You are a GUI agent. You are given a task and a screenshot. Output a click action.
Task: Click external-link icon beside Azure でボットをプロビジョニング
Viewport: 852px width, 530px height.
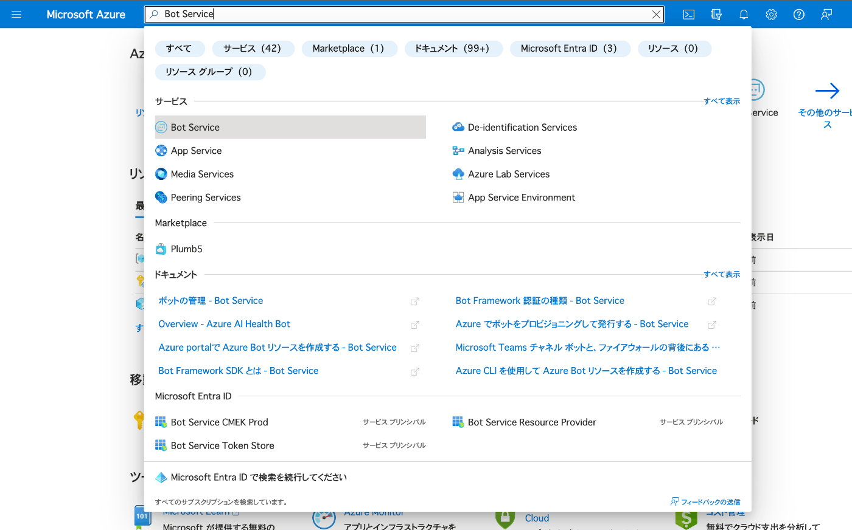[x=712, y=325]
